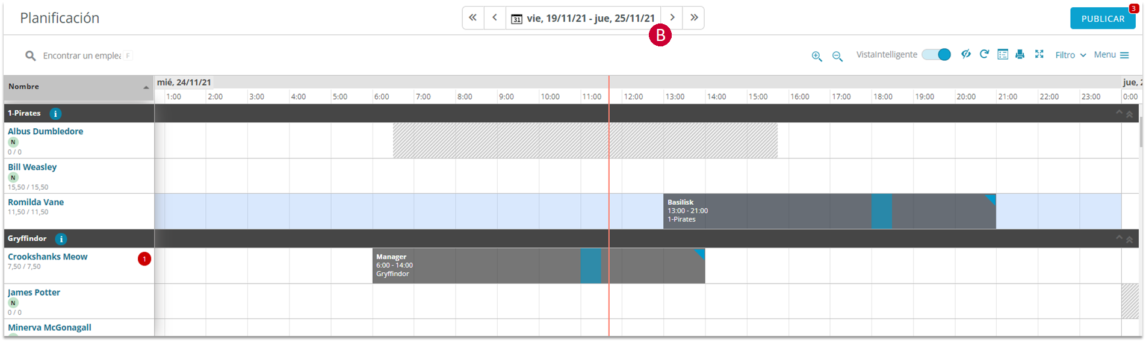Enter fullscreen mode
This screenshot has height=342, width=1146.
(1039, 54)
